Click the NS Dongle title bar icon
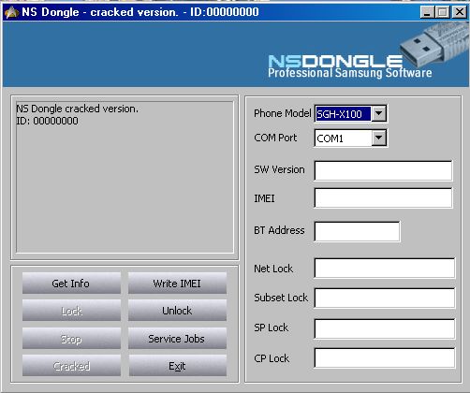 pyautogui.click(x=11, y=12)
